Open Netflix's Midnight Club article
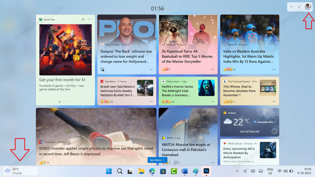 click(x=177, y=91)
